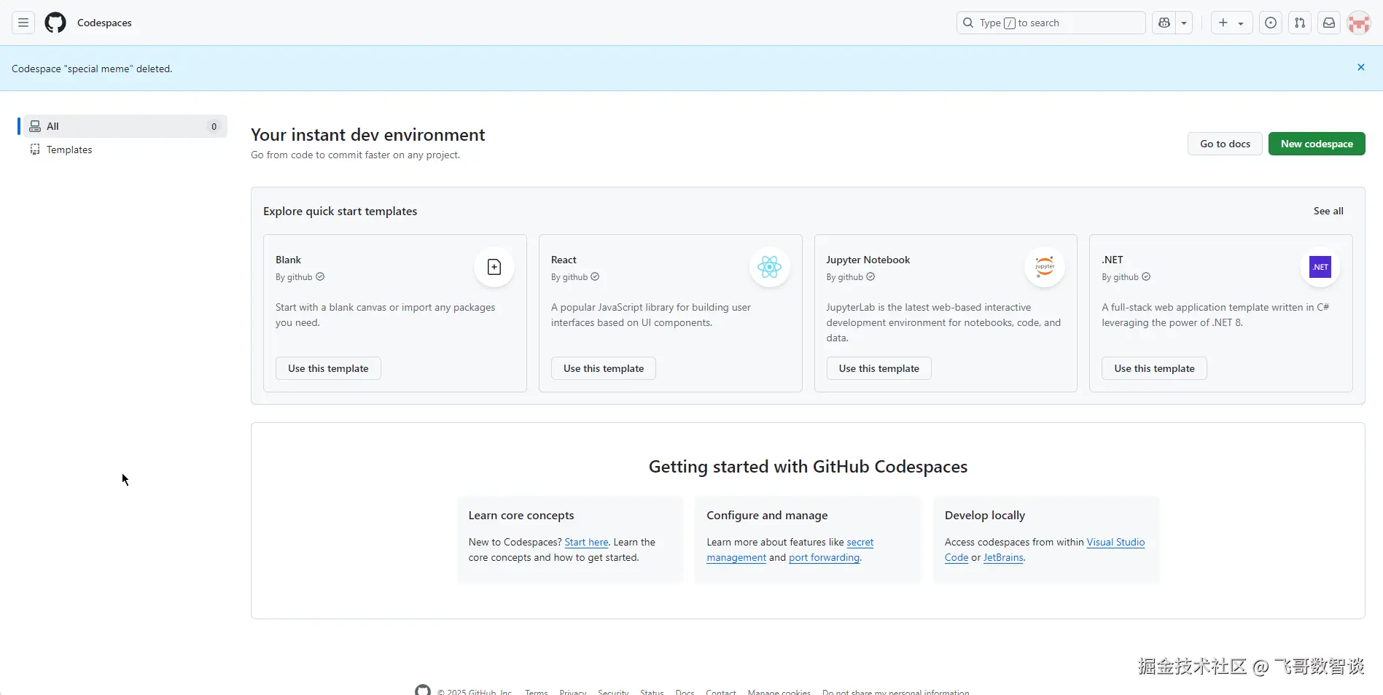
Task: Click the Blank template file icon
Action: coord(494,267)
